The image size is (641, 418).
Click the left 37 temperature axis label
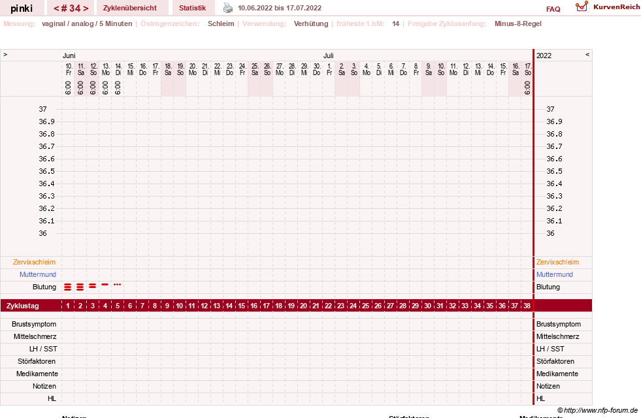(43, 109)
